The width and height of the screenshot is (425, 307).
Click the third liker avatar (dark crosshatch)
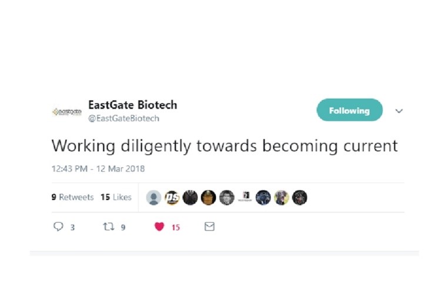(x=190, y=198)
